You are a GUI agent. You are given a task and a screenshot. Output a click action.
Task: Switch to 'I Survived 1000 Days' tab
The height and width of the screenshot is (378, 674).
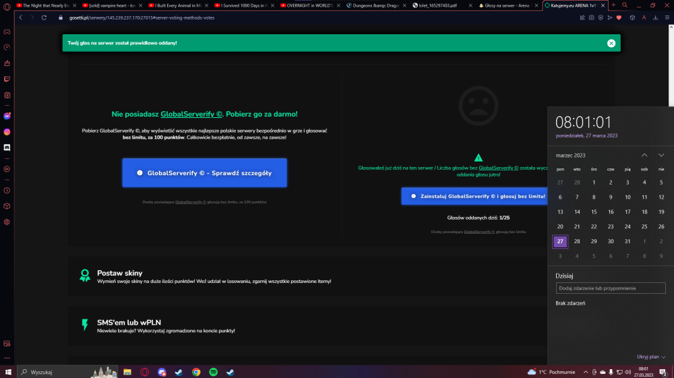point(244,5)
